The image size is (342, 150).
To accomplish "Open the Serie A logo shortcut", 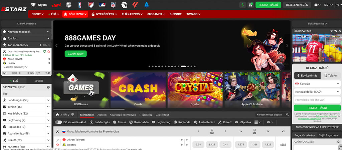I will (146, 5).
